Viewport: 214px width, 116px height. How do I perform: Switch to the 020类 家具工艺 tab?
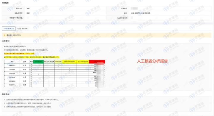tap(9, 29)
